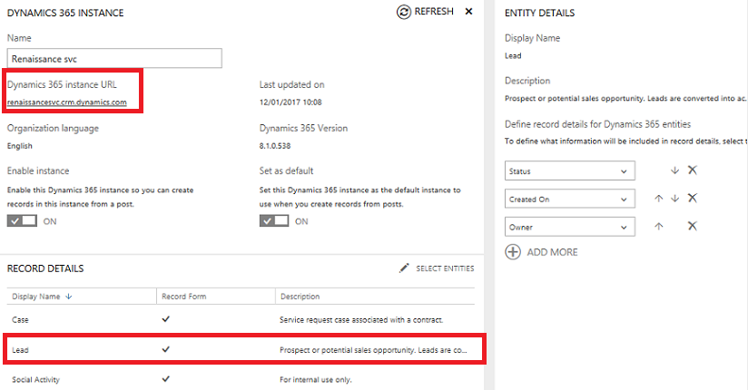Click the Lead description in the table
The height and width of the screenshot is (390, 748).
pos(373,350)
